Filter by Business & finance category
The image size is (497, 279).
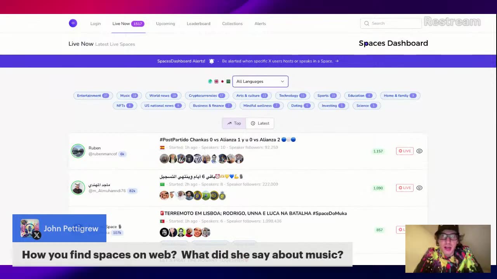[x=212, y=106]
